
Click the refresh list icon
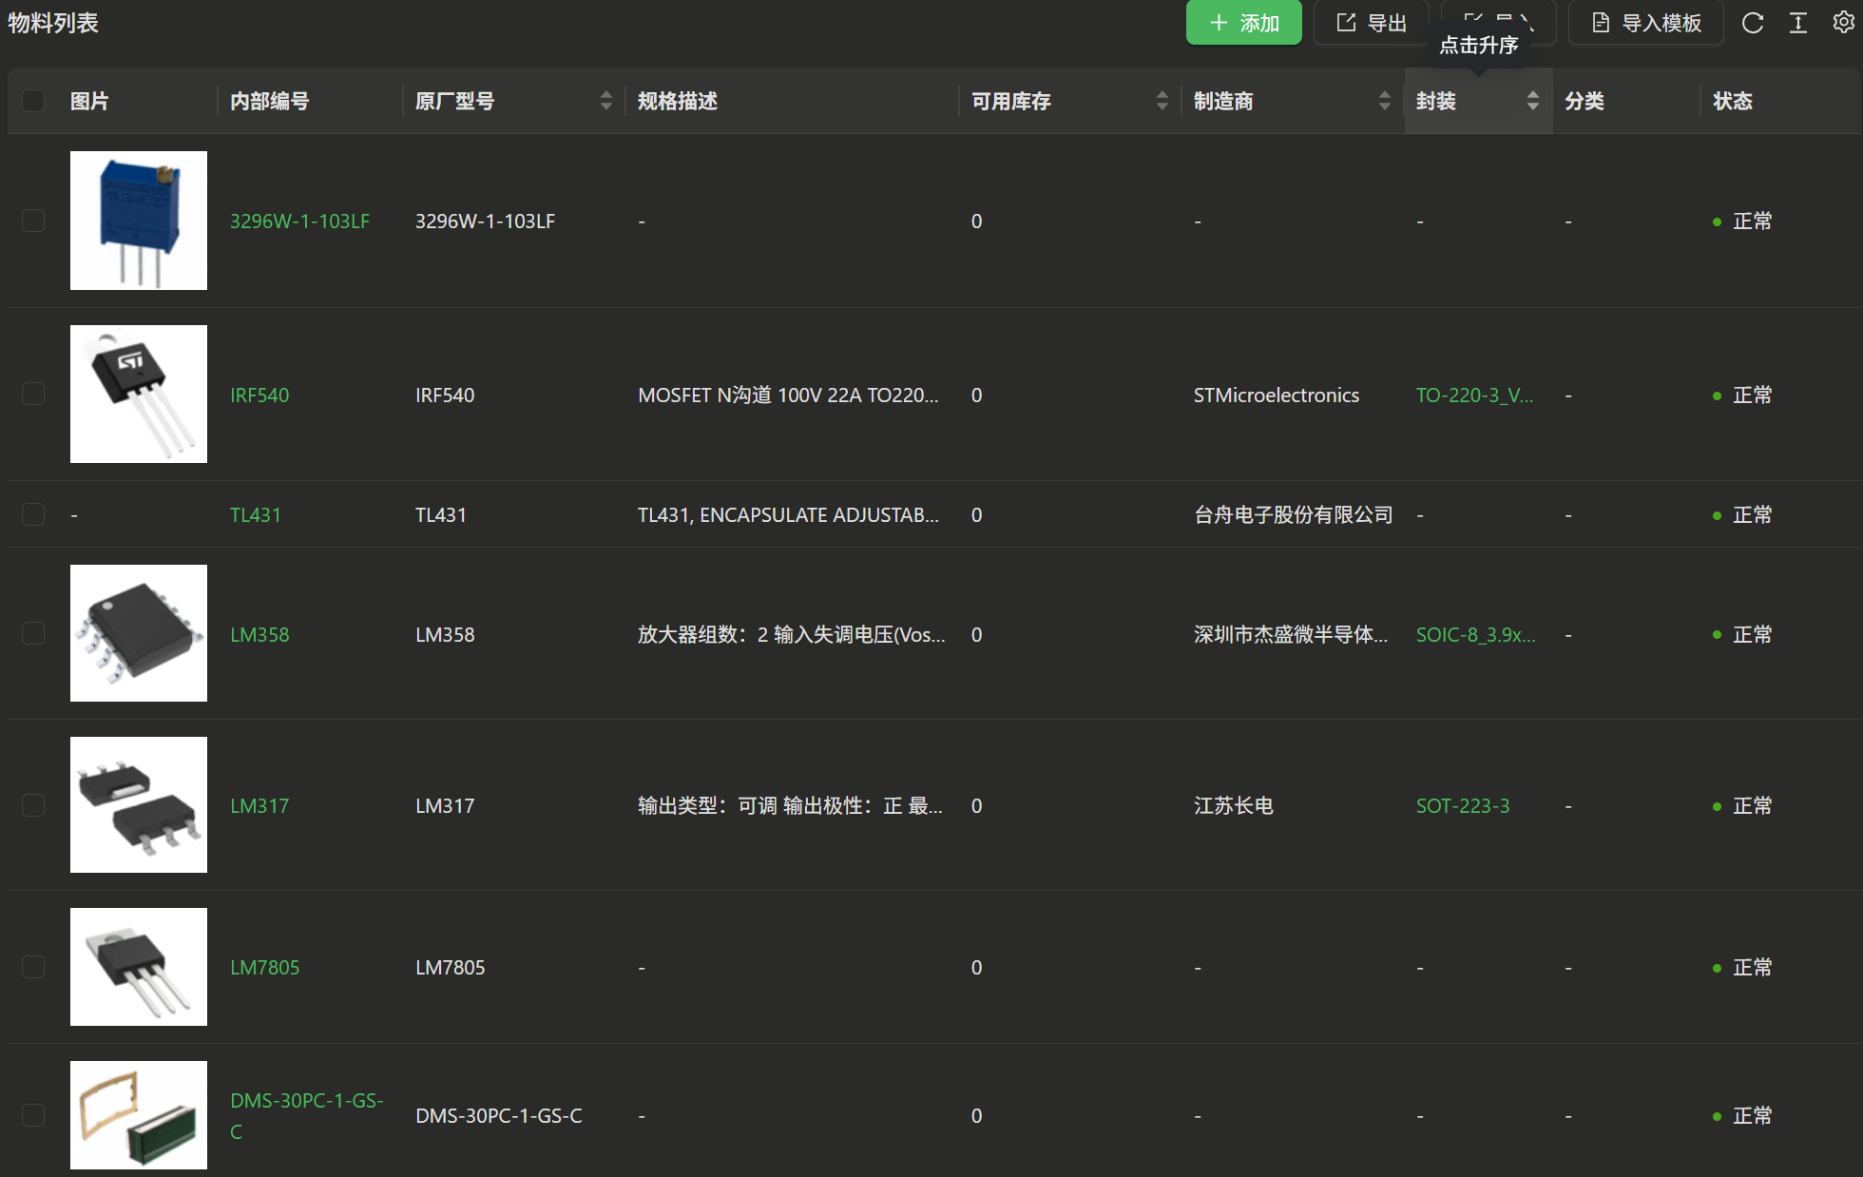tap(1753, 23)
